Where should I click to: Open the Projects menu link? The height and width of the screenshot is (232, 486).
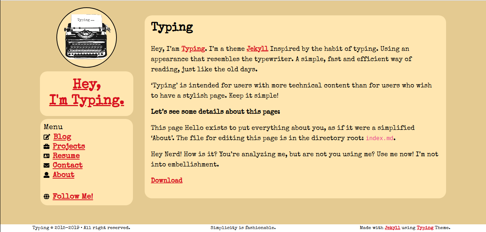coord(69,146)
